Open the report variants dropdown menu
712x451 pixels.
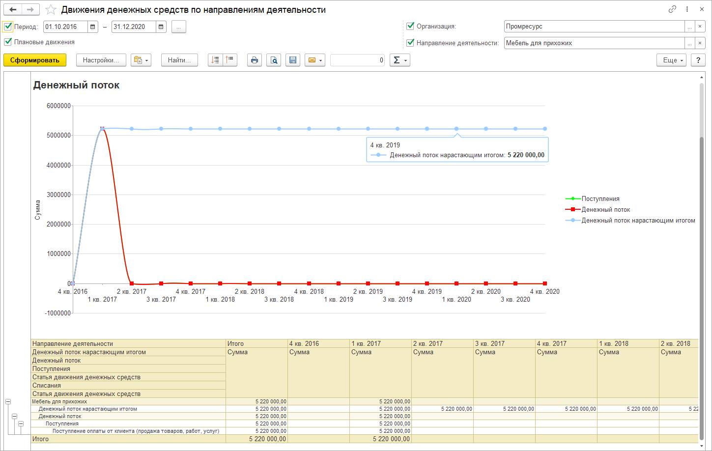coord(141,60)
